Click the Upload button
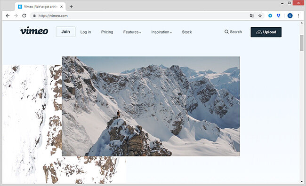Viewport: 306px width, 186px height. click(266, 32)
